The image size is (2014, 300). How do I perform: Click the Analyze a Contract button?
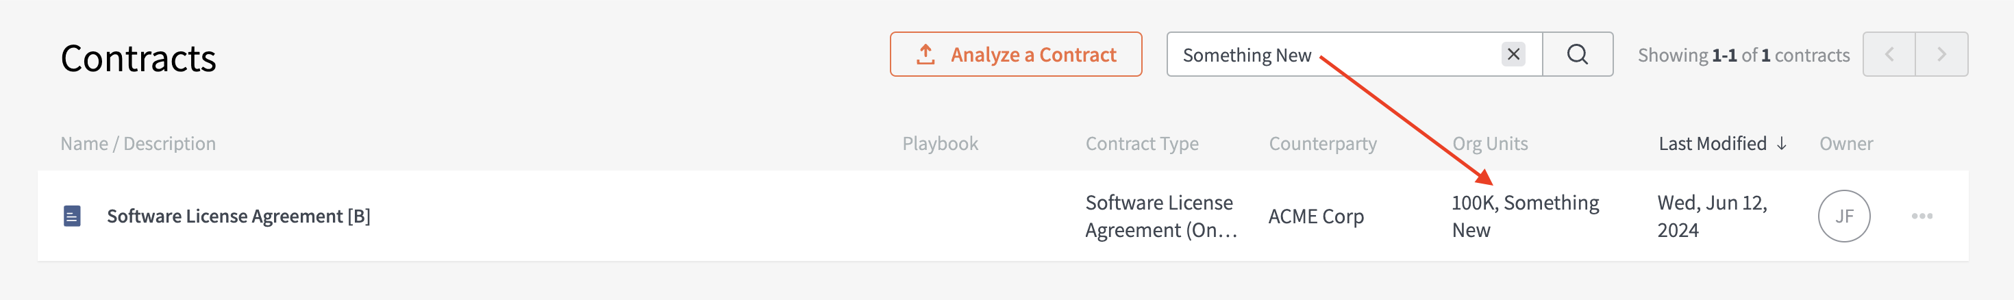[x=1015, y=54]
